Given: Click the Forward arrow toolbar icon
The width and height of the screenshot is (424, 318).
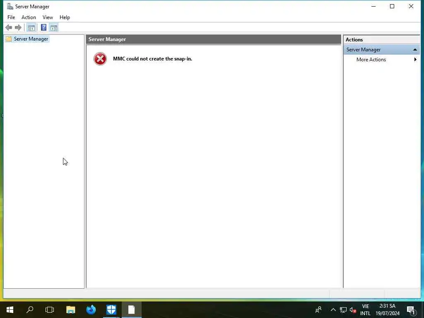Looking at the screenshot, I should [x=18, y=28].
